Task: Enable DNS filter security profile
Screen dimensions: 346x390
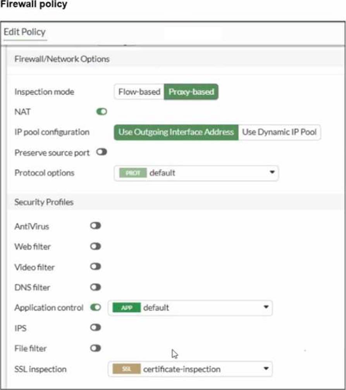Action: (96, 287)
